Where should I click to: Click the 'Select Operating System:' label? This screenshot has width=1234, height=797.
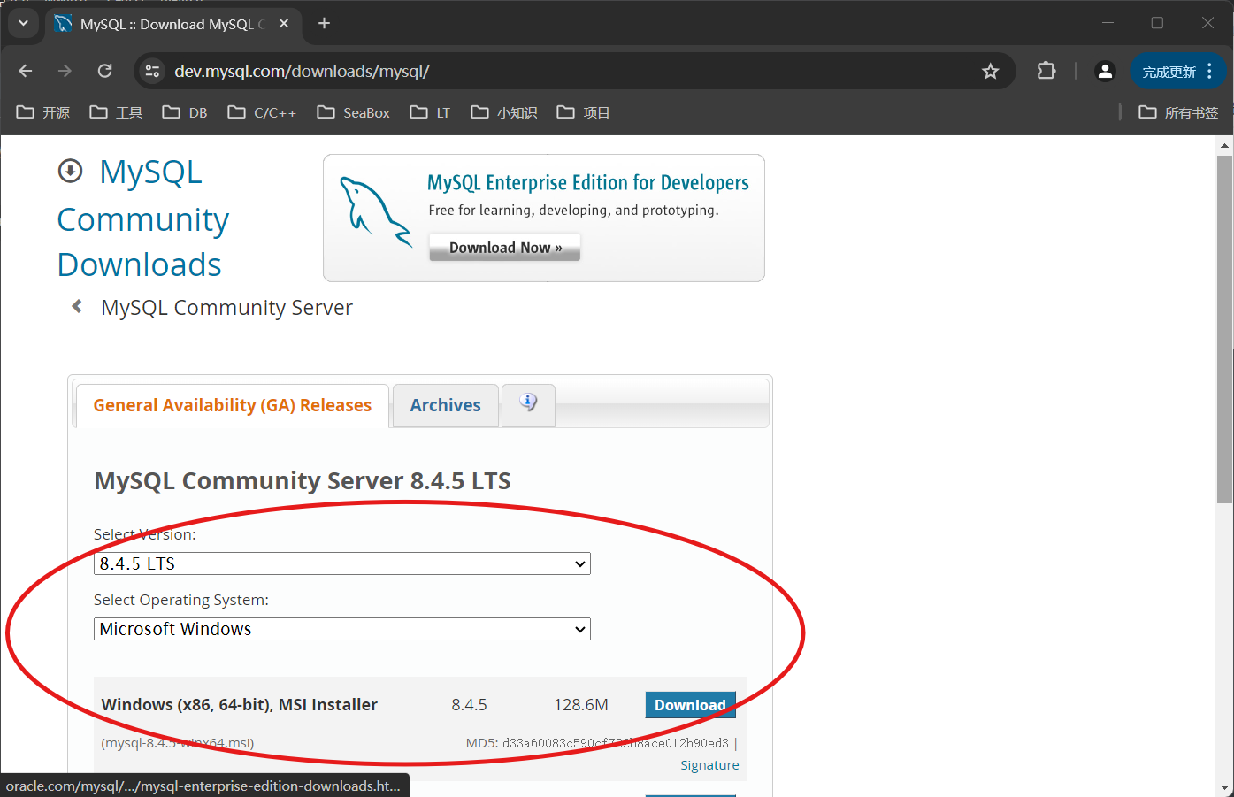pyautogui.click(x=181, y=600)
